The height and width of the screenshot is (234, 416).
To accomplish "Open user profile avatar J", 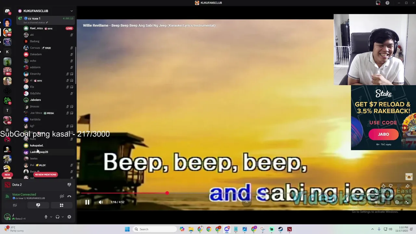I will 7,217.
